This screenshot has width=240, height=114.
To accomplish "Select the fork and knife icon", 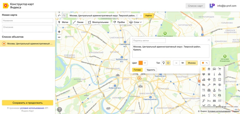I will 204,90.
